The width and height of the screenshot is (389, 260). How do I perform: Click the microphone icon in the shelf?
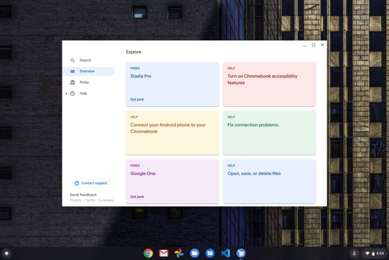354,253
